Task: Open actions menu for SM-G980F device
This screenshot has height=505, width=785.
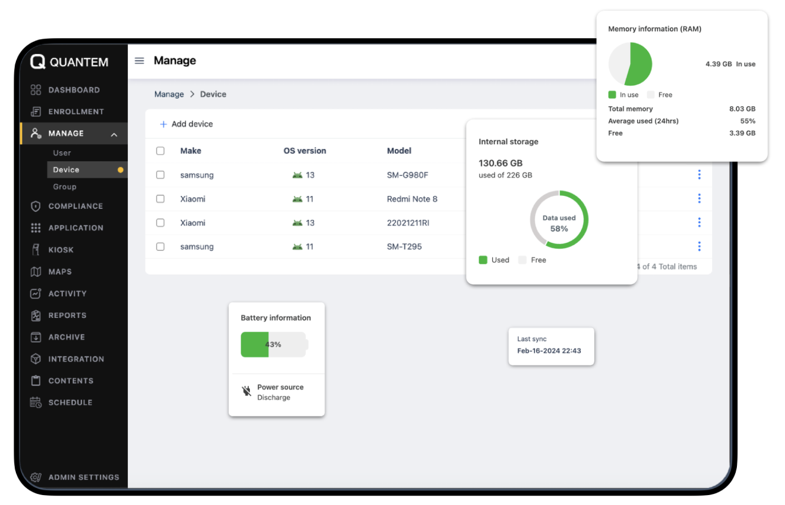Action: click(x=699, y=174)
